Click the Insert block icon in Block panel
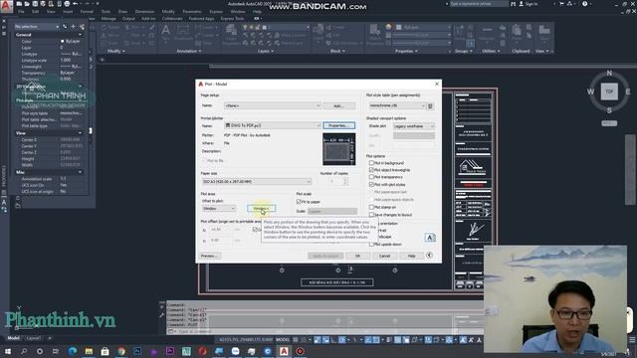The height and width of the screenshot is (358, 637). pos(318,33)
